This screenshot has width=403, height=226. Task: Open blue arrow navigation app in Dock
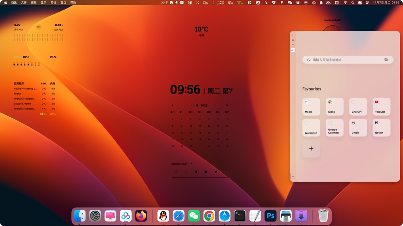pyautogui.click(x=224, y=216)
